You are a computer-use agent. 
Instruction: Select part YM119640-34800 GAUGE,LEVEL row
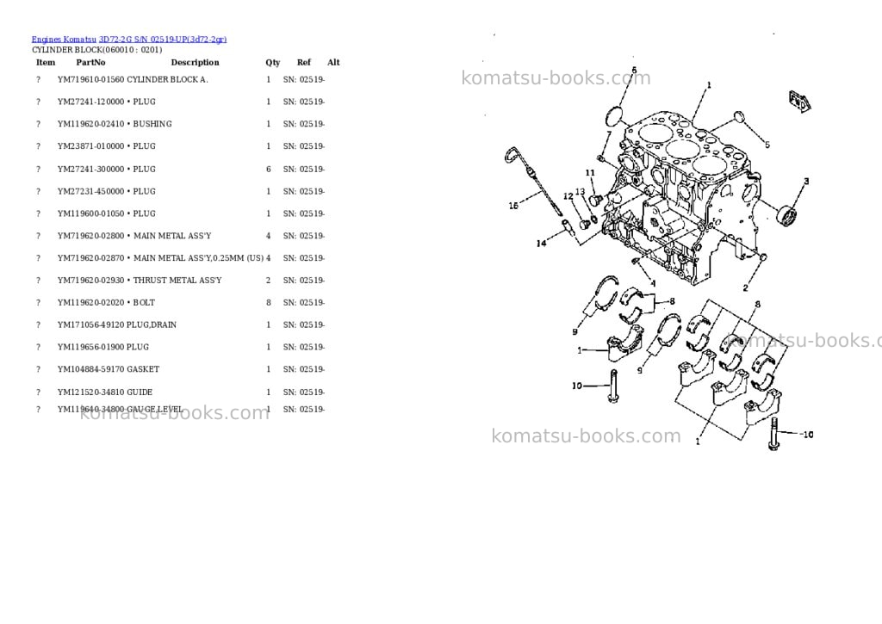pyautogui.click(x=181, y=409)
